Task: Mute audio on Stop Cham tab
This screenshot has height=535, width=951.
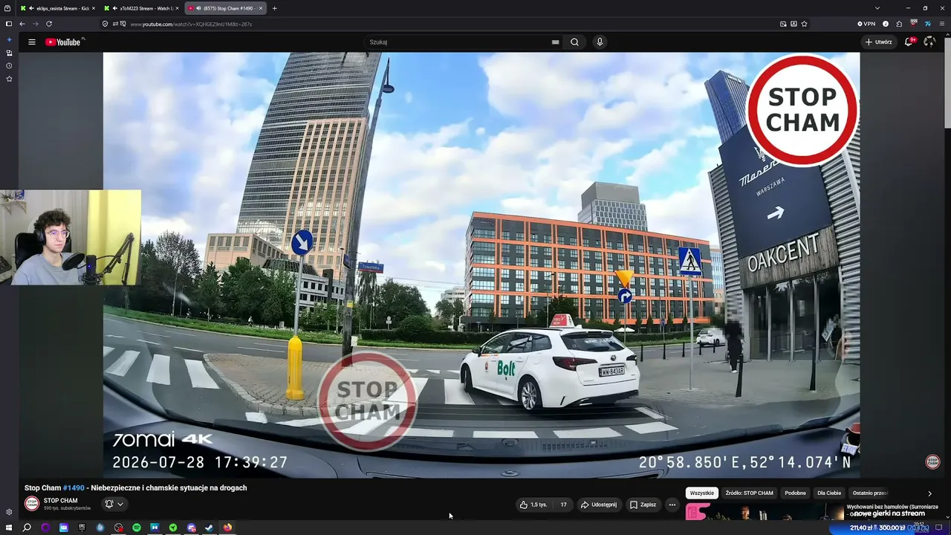Action: coord(198,8)
